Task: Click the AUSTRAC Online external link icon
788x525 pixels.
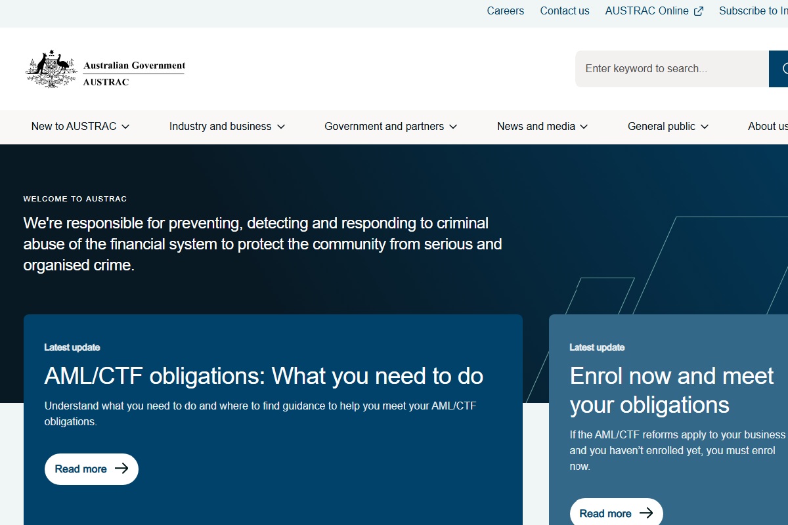Action: coord(699,11)
